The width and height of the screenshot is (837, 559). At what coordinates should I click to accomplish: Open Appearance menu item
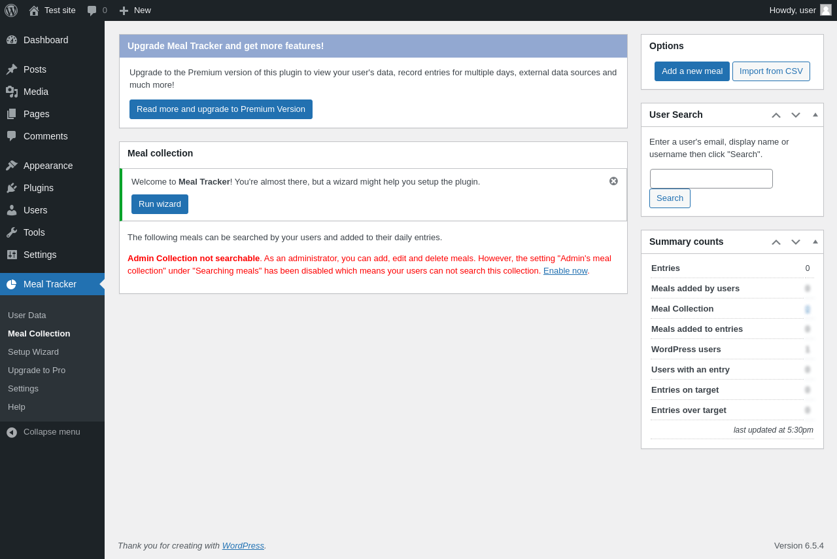[52, 166]
